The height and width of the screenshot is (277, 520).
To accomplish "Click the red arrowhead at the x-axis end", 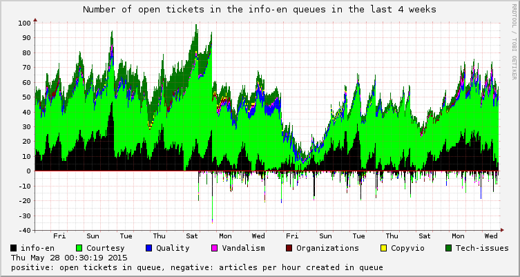I will [502, 230].
